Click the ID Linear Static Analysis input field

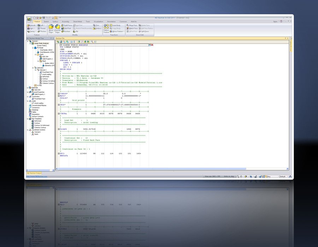coord(104,45)
